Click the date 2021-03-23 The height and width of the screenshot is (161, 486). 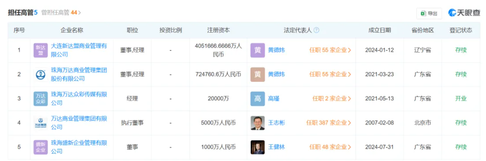pyautogui.click(x=379, y=74)
